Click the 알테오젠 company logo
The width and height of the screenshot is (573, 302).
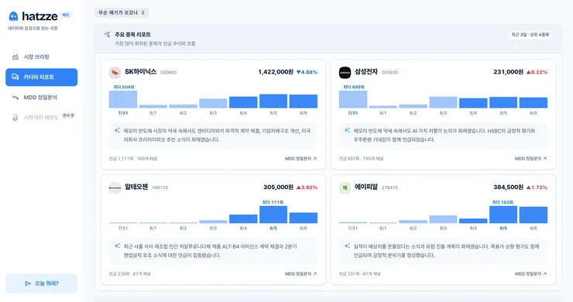click(115, 187)
